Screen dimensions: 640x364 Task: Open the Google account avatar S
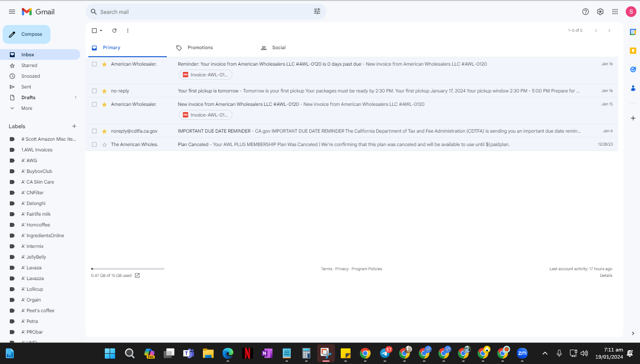coord(631,12)
